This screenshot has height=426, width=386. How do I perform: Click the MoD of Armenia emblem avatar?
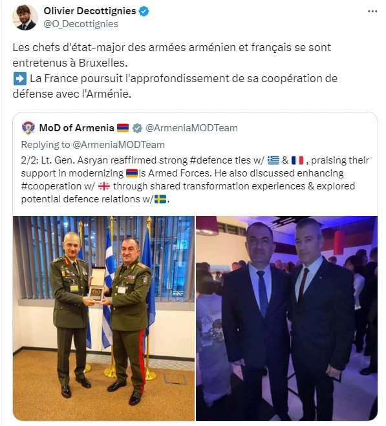(x=28, y=128)
